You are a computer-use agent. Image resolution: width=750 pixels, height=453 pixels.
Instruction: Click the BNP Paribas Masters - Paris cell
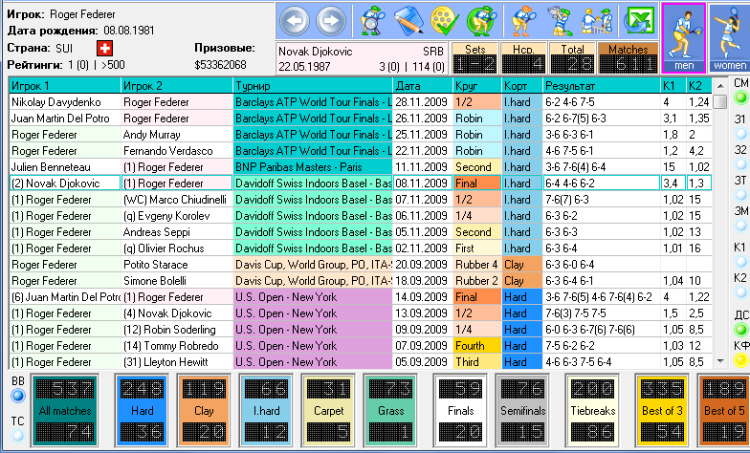[313, 167]
